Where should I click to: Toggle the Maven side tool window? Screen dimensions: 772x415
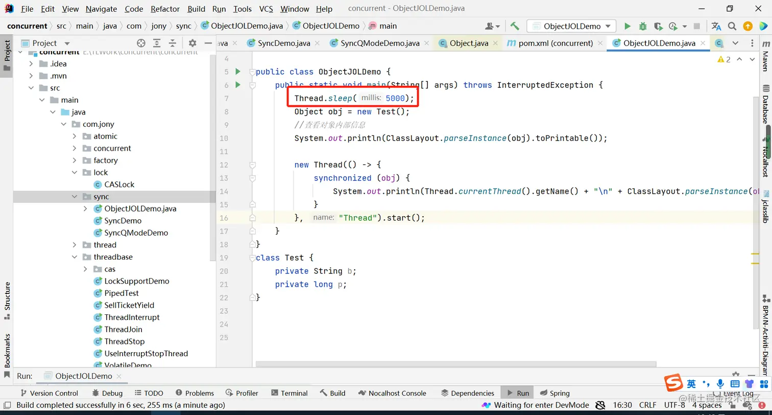pos(765,56)
